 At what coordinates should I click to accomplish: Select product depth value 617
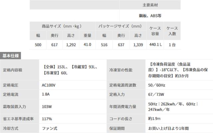click(x=55, y=45)
